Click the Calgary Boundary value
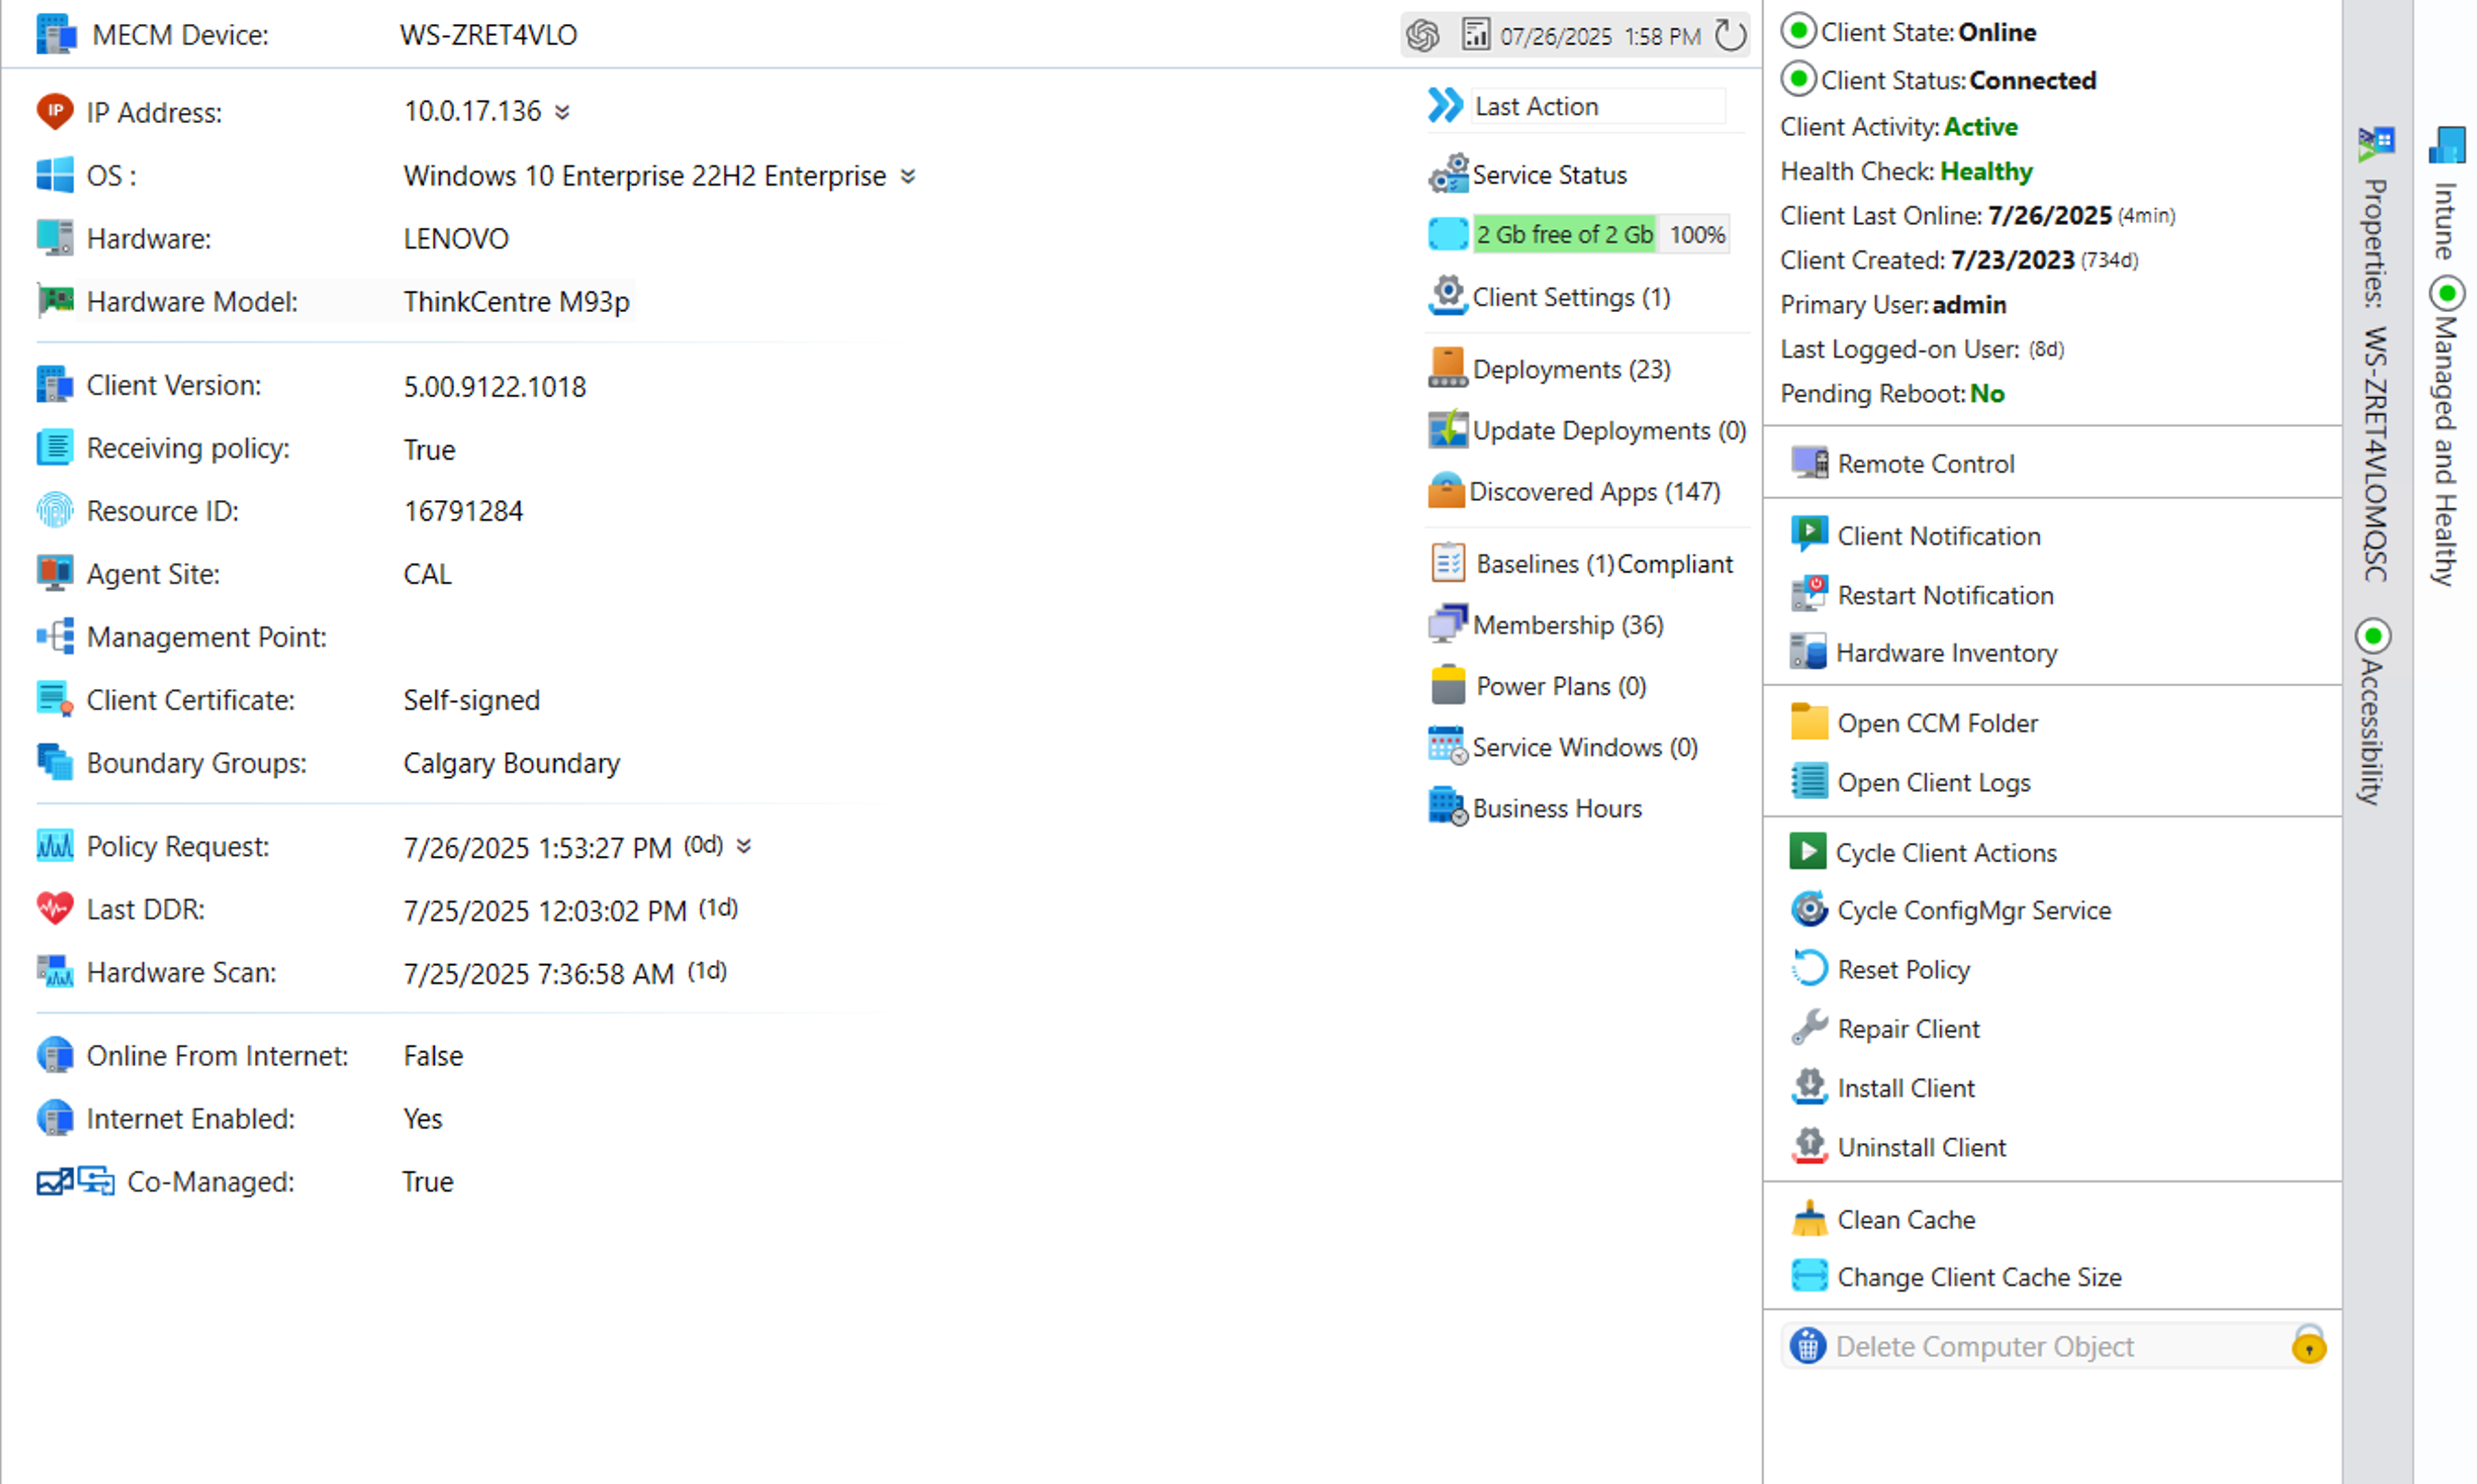 [x=511, y=763]
